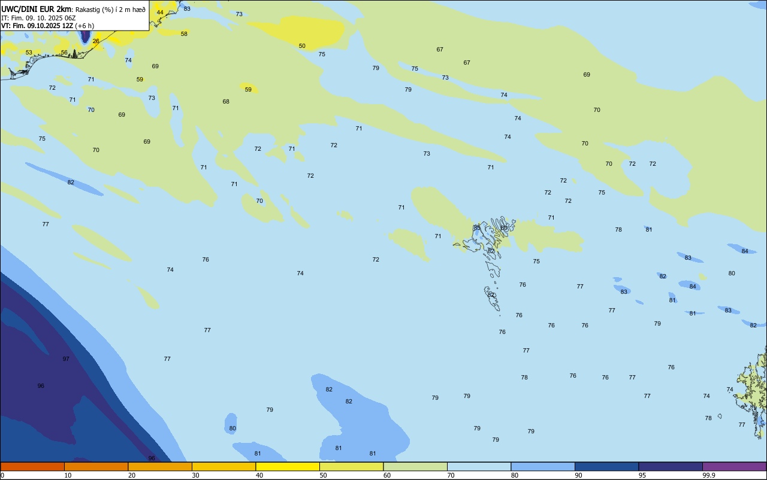Pick the 60–70 pale green legend swatch
This screenshot has width=767, height=480.
[415, 466]
